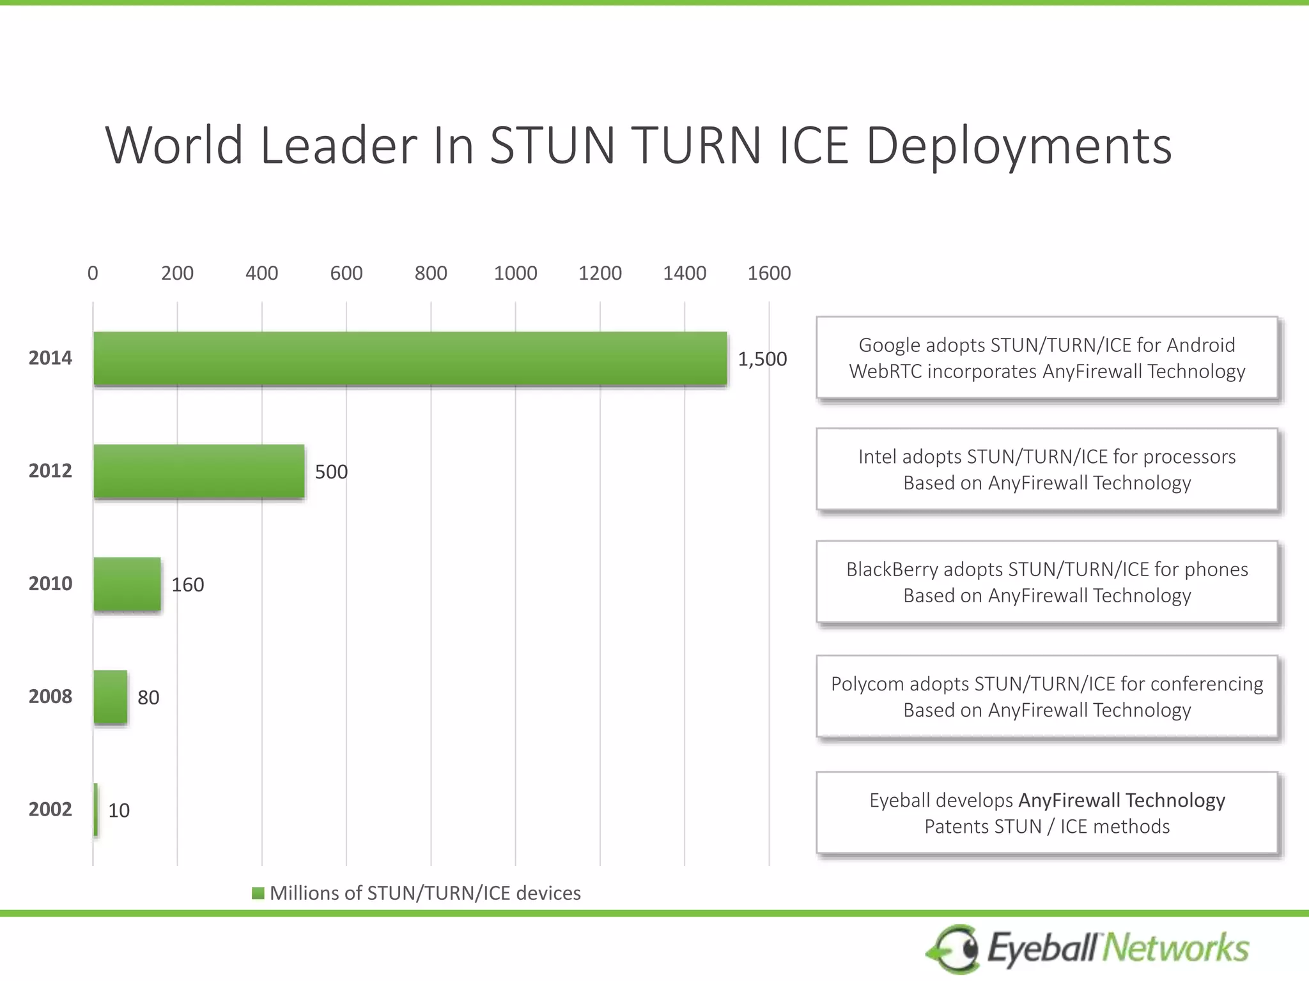Click the 80 data label
1309x981 pixels.
148,697
